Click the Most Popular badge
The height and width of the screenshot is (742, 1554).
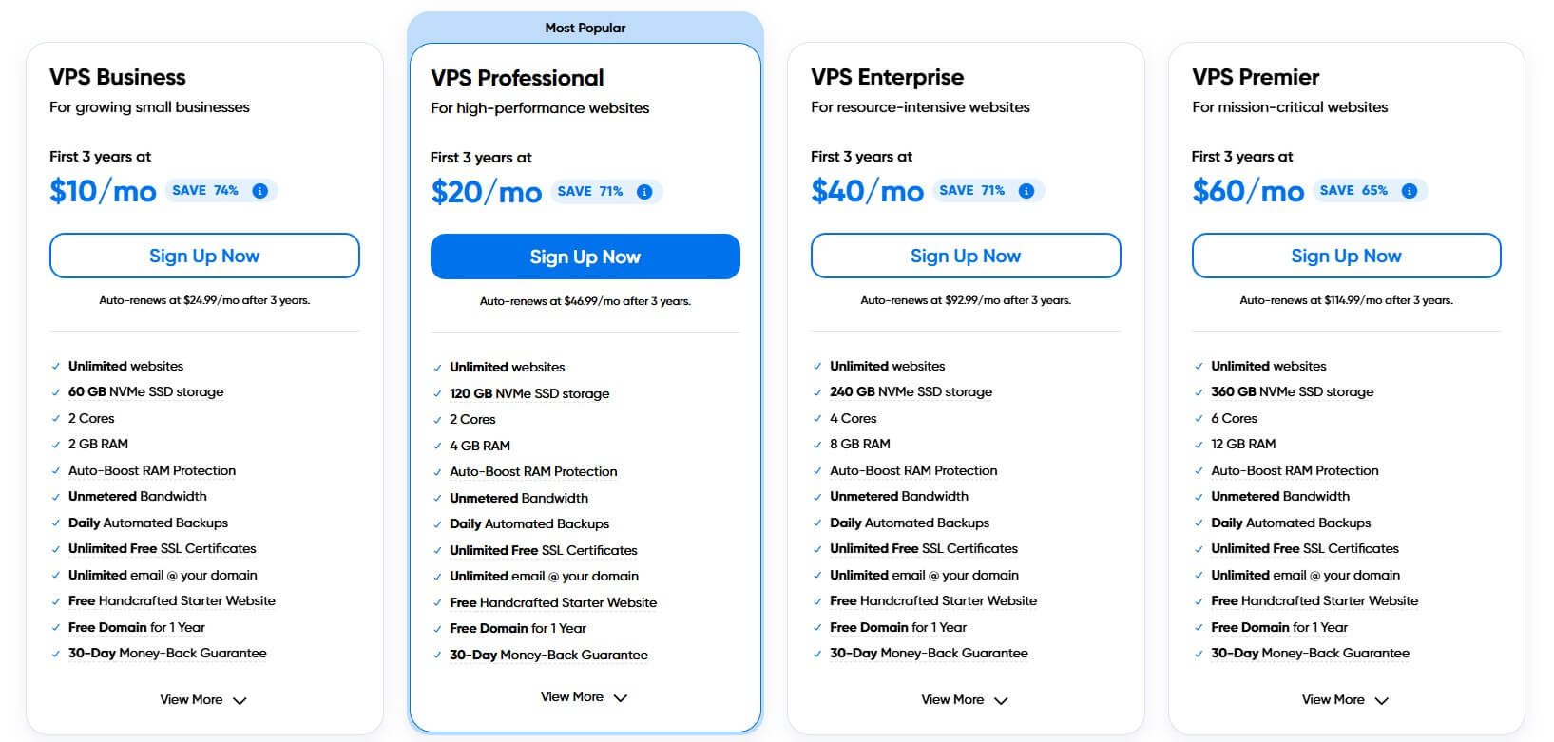(x=585, y=28)
